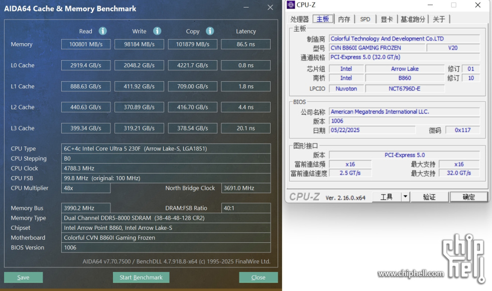The width and height of the screenshot is (492, 291).
Task: Go to the 基准跑分 tab
Action: (x=413, y=19)
